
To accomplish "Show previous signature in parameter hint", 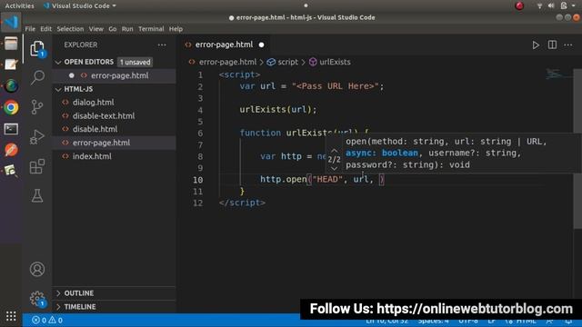I will tap(334, 151).
